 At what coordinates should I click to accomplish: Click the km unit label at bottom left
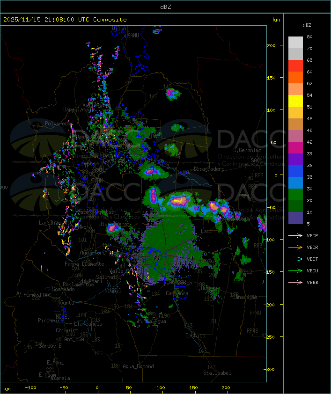[x=7, y=389]
